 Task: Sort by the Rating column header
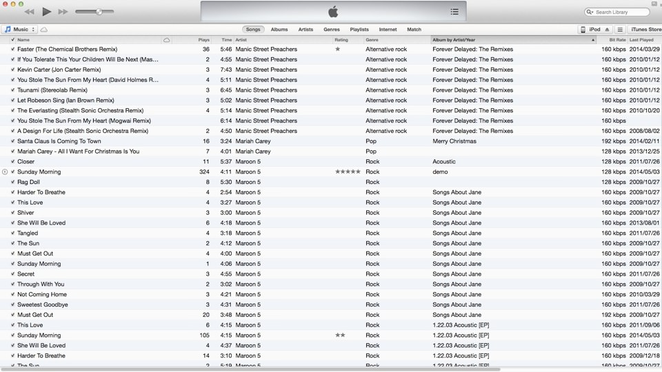point(341,40)
